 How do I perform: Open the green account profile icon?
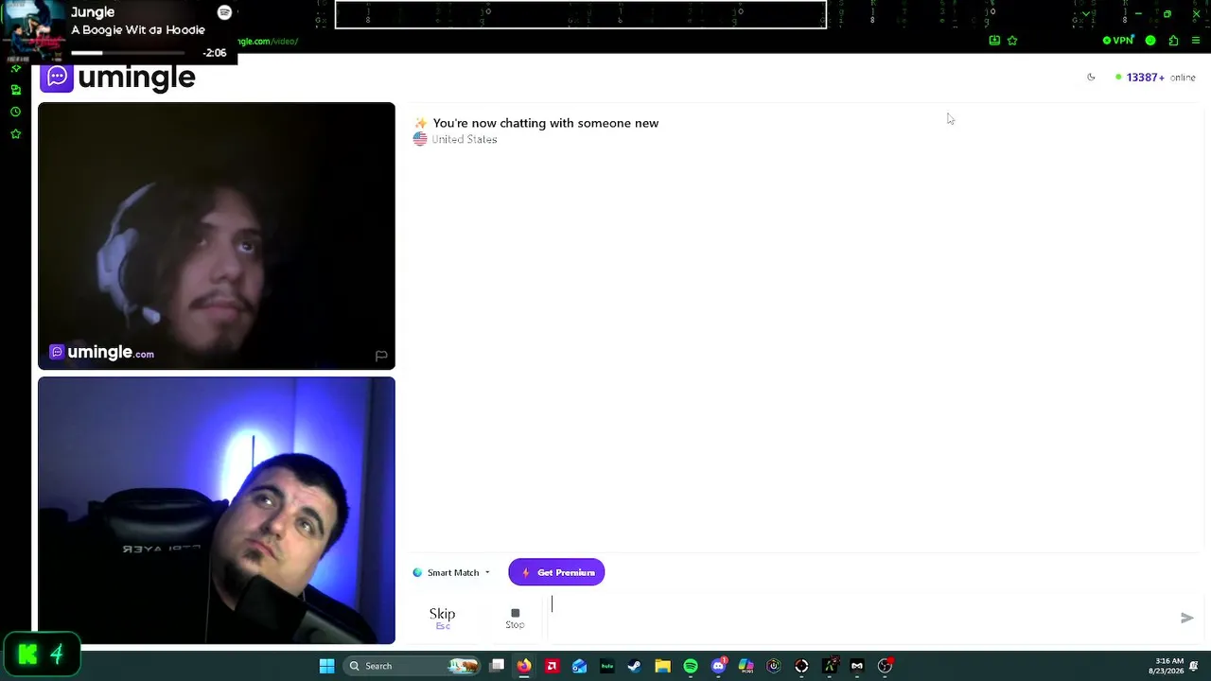click(1150, 41)
